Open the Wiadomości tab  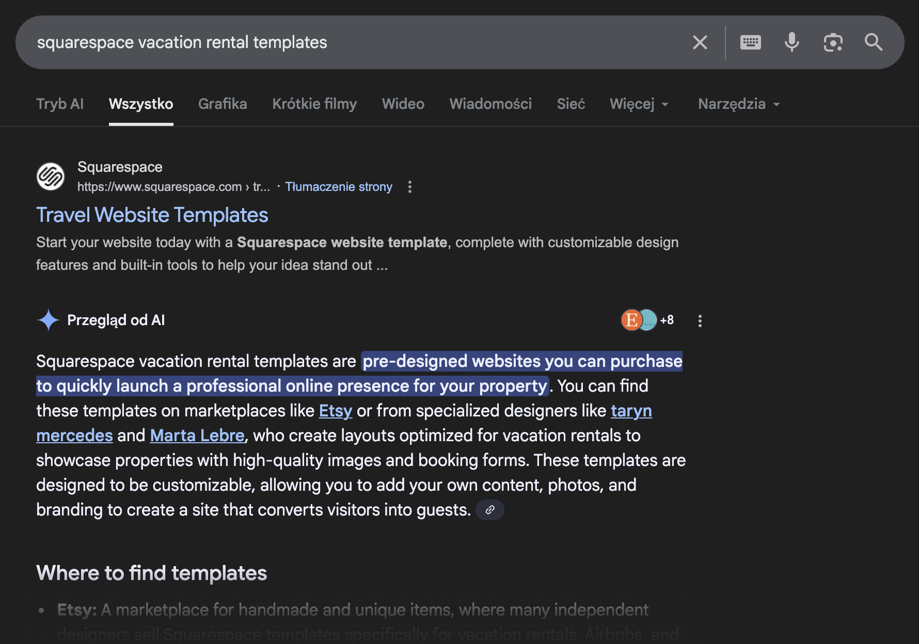coord(490,104)
